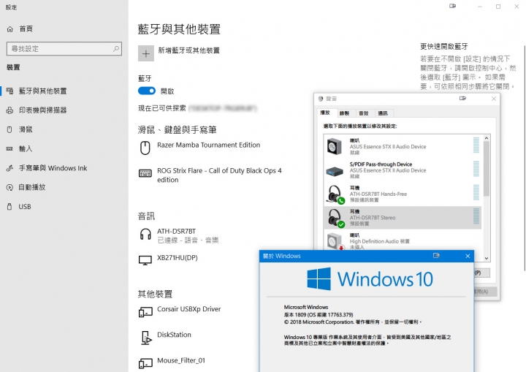Screen dimensions: 526x372
Task: Select XB271HU(DP) monitor icon
Action: (x=145, y=260)
